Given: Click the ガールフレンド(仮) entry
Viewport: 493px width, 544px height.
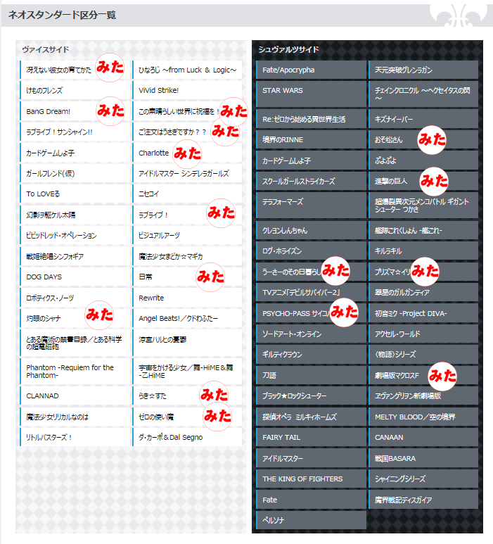Looking at the screenshot, I should 75,173.
